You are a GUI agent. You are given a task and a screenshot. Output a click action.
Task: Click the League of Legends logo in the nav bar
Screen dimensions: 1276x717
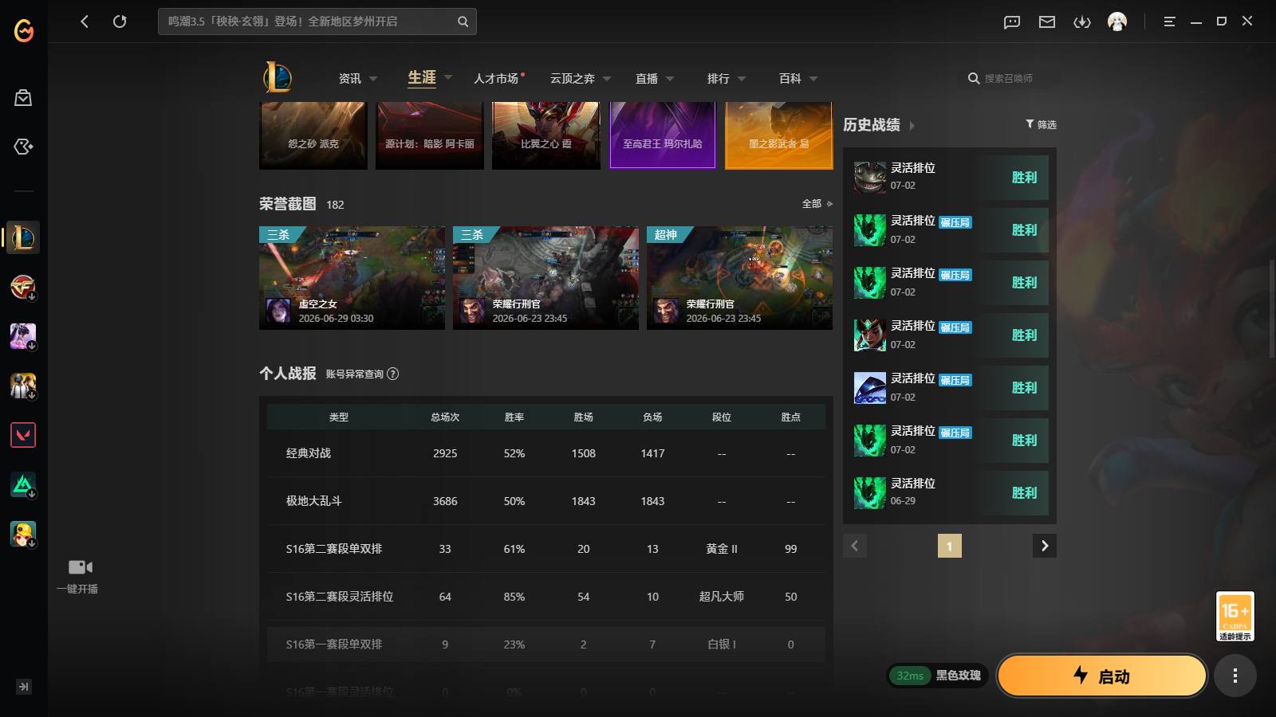(x=278, y=77)
